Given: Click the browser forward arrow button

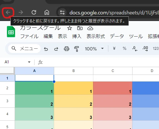Looking at the screenshot, I should [21, 12].
